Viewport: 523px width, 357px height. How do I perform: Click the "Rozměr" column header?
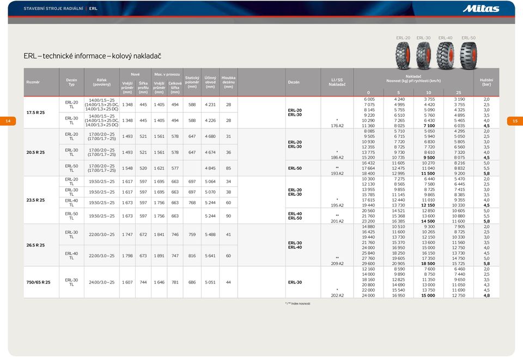[x=33, y=82]
